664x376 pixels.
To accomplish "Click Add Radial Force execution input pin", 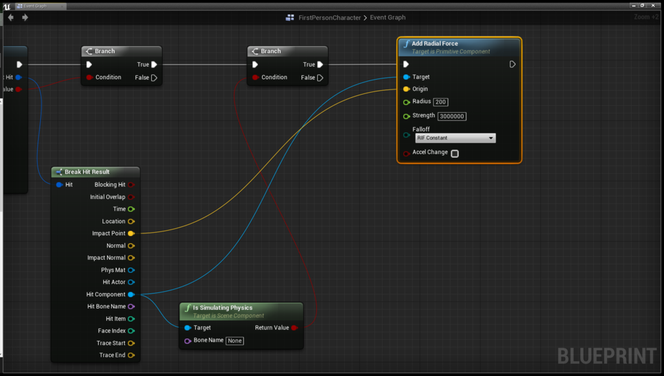I will tap(406, 64).
